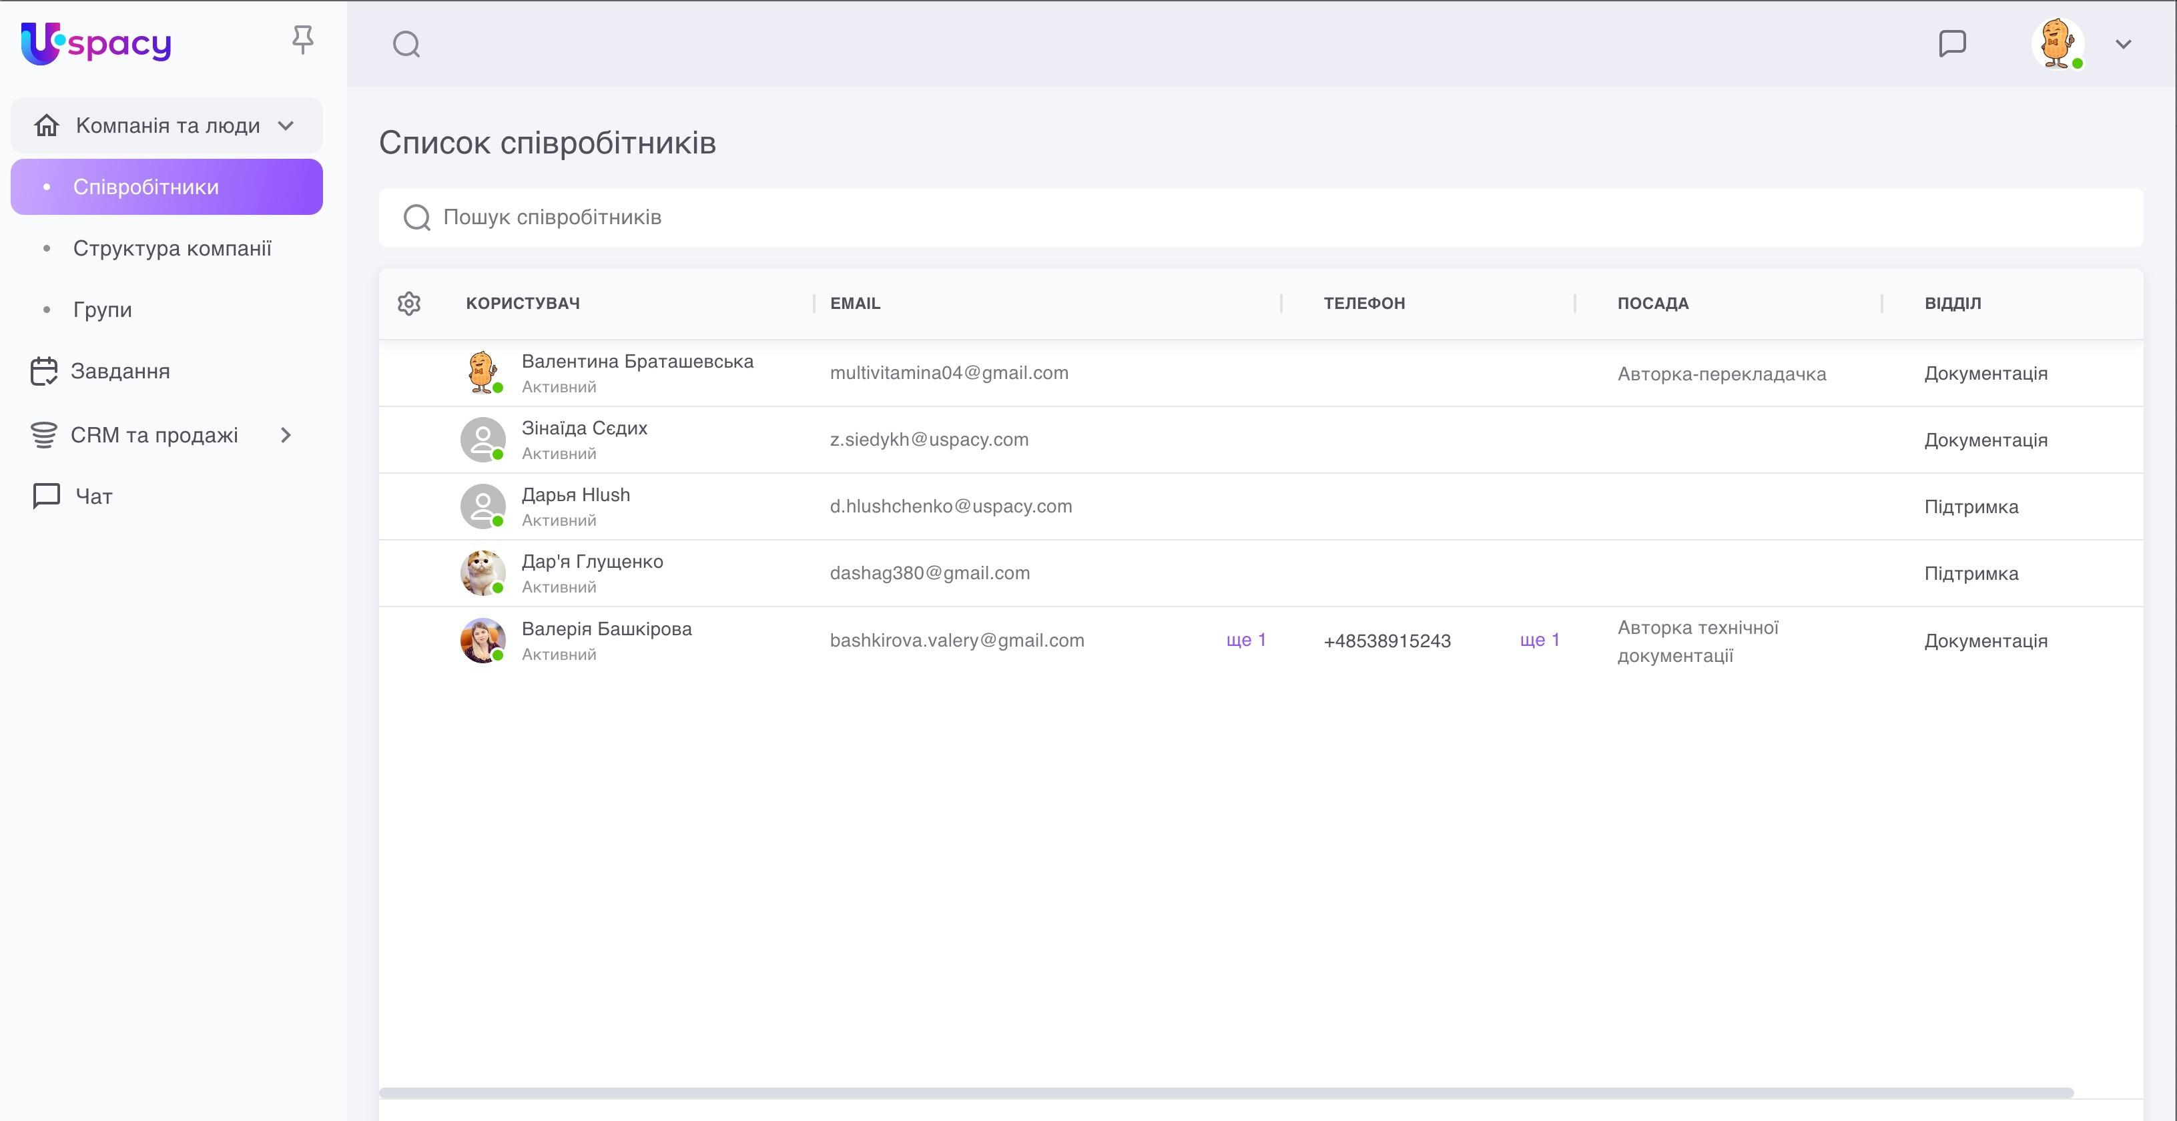The image size is (2177, 1121).
Task: Click the horizontal table scrollbar
Action: click(x=1225, y=1093)
